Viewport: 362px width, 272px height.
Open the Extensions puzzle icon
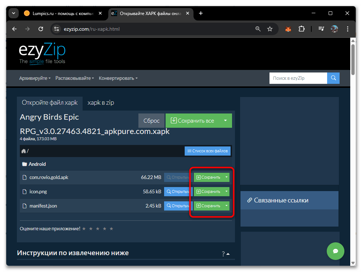coord(301,29)
